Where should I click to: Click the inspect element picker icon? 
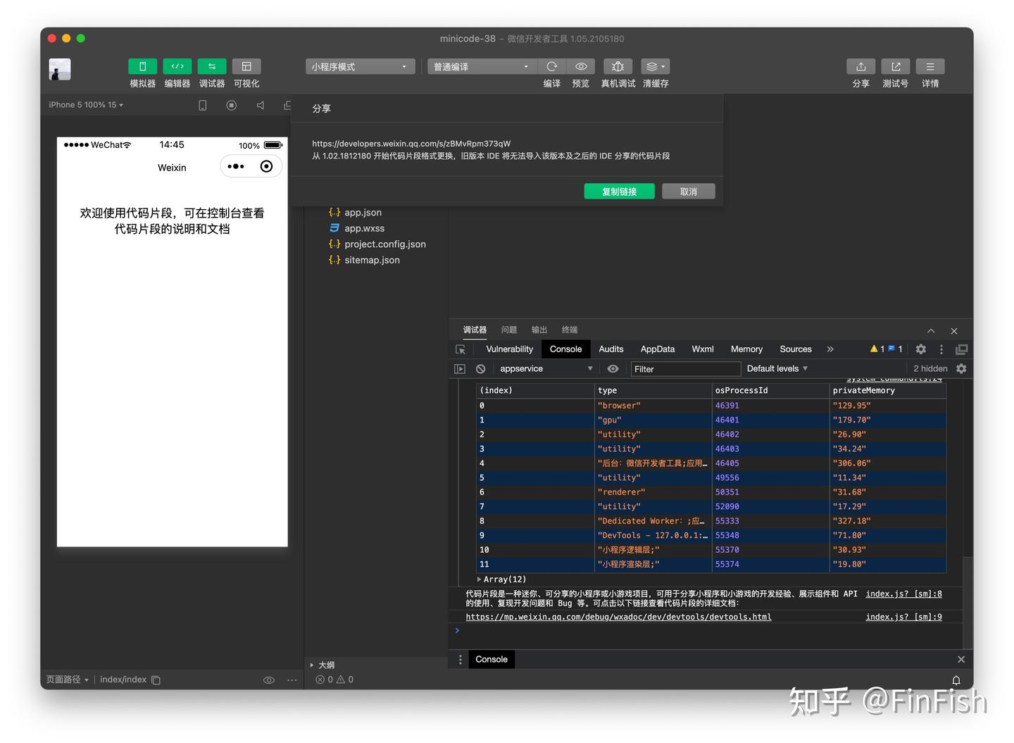click(461, 349)
